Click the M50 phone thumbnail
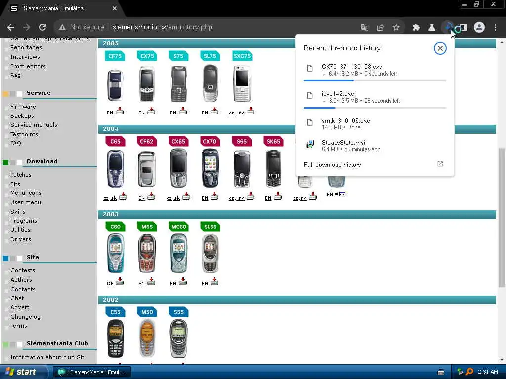Screen dimensions: 506x379 (147, 339)
